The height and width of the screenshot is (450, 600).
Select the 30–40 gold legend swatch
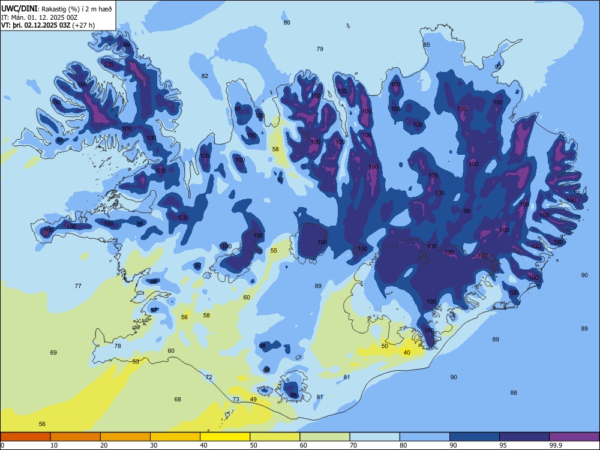tap(175, 437)
